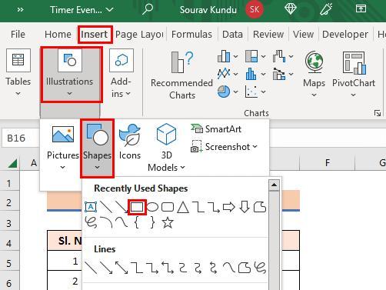The width and height of the screenshot is (386, 290).
Task: Open the Charts dialog launcher
Action: (378, 113)
